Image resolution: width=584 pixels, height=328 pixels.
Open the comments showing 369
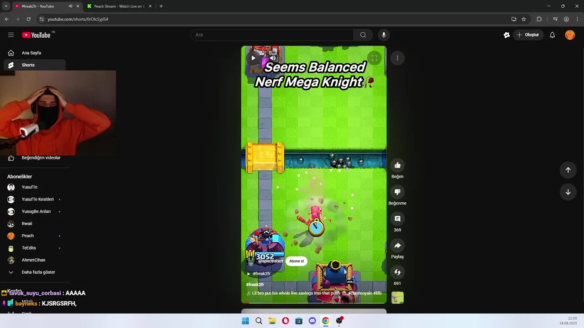pyautogui.click(x=397, y=219)
